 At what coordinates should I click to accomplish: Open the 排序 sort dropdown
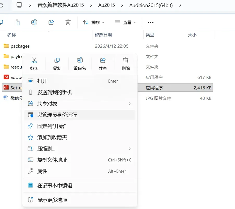tap(94, 22)
